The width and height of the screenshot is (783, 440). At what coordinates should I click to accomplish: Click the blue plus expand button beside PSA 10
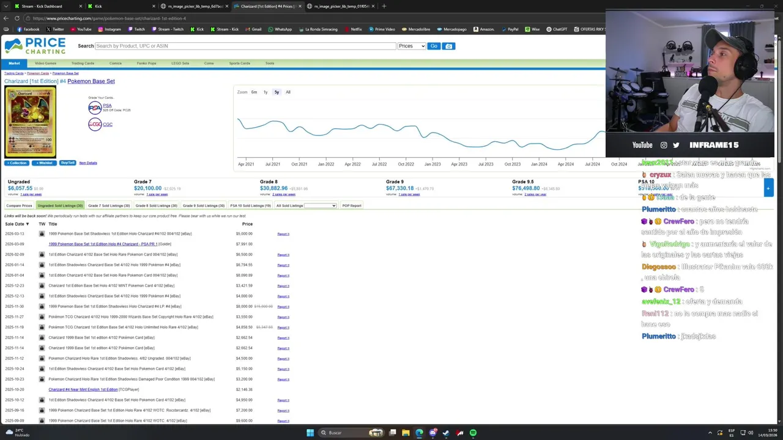768,188
